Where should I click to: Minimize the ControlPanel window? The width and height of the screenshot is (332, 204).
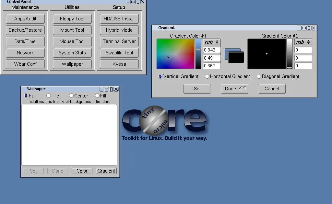[128, 2]
